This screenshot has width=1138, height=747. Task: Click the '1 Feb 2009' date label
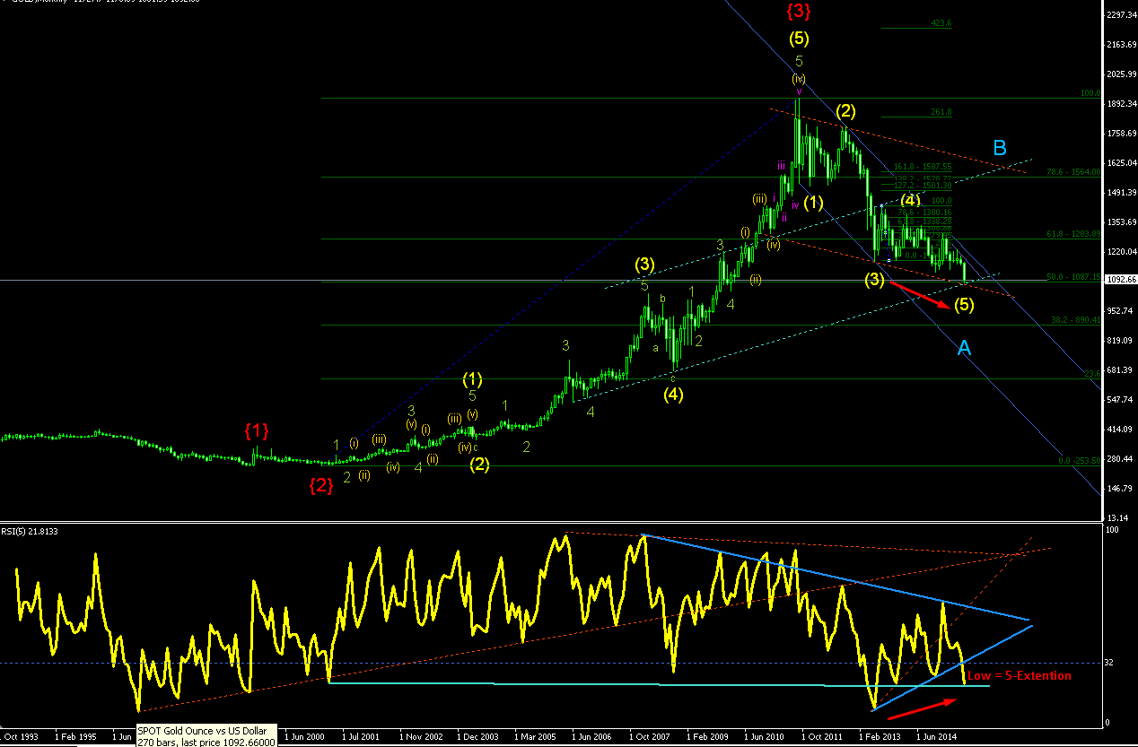pos(707,735)
